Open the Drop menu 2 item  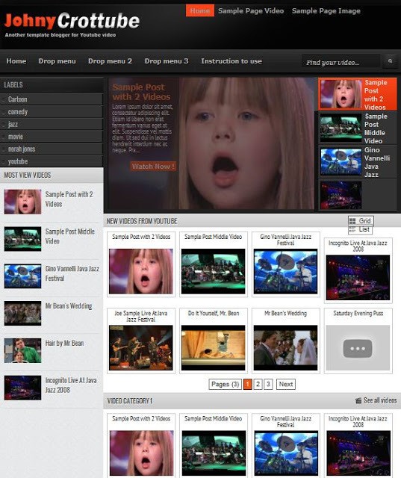click(x=110, y=61)
